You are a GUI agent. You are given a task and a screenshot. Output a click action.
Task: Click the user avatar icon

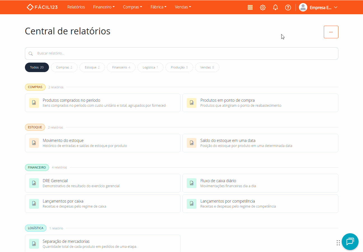pos(303,7)
